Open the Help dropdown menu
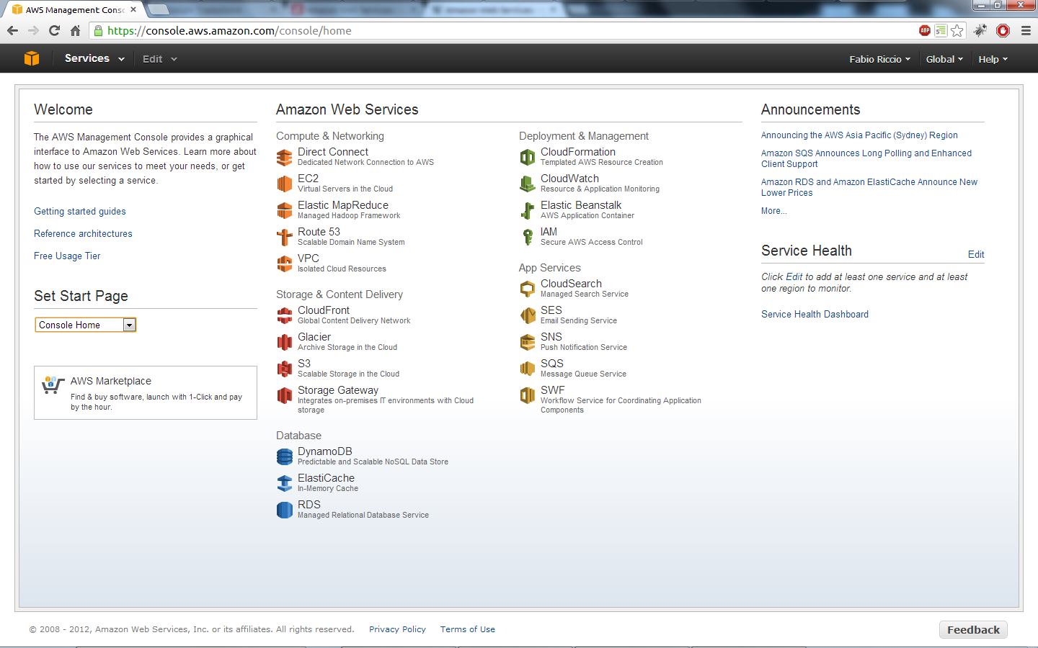This screenshot has width=1038, height=648. pyautogui.click(x=993, y=59)
